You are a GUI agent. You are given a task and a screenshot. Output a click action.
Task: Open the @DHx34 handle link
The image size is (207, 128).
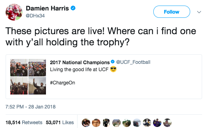(35, 16)
